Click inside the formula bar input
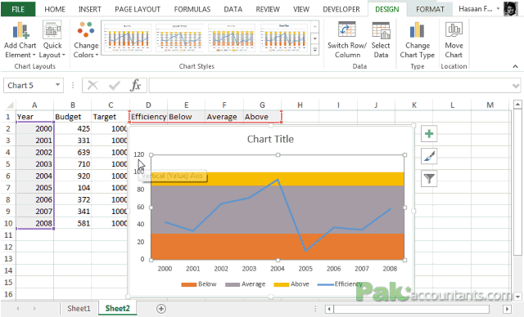The width and height of the screenshot is (524, 317). 330,86
